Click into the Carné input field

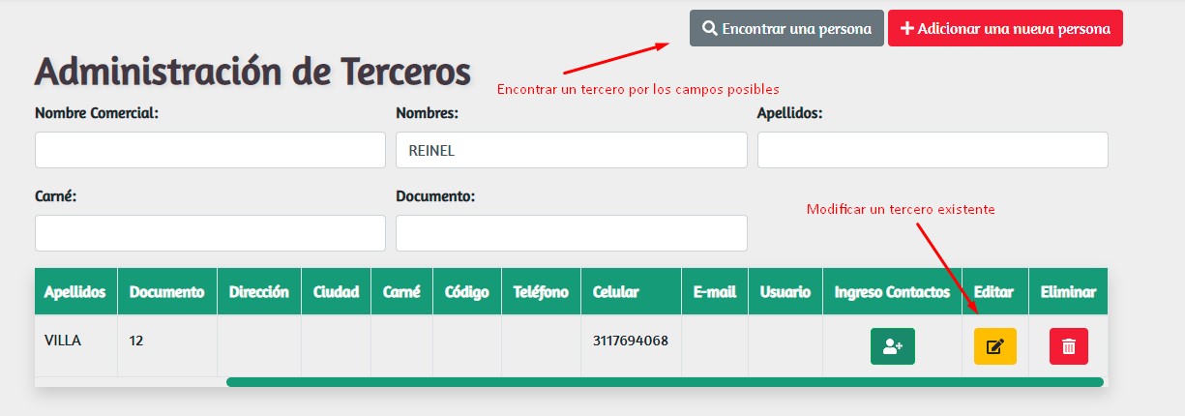(x=210, y=233)
